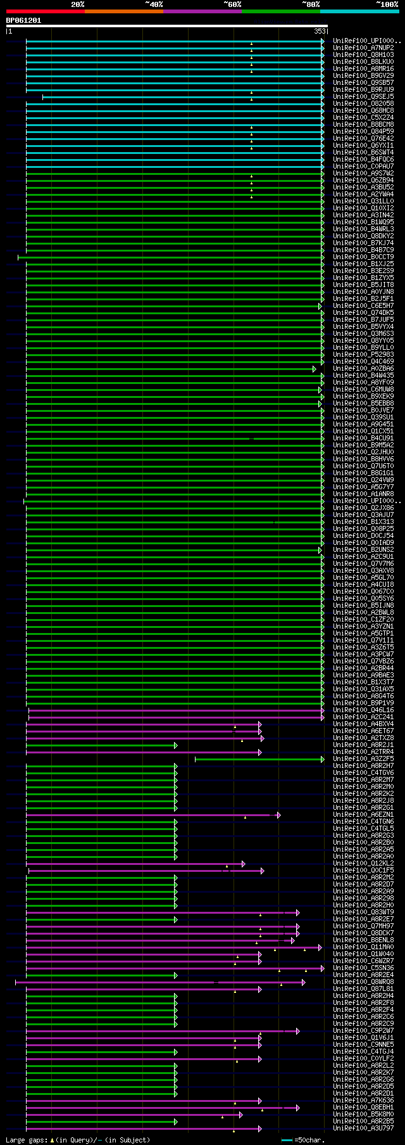Open hit UniRef100_B2UNS2
This screenshot has height=1145, width=405.
363,549
